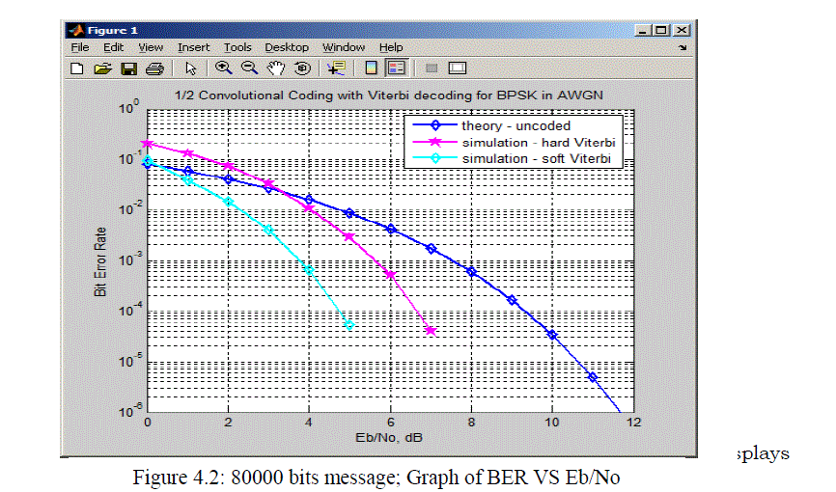
Task: Activate the Data Cursor tool
Action: (x=336, y=68)
